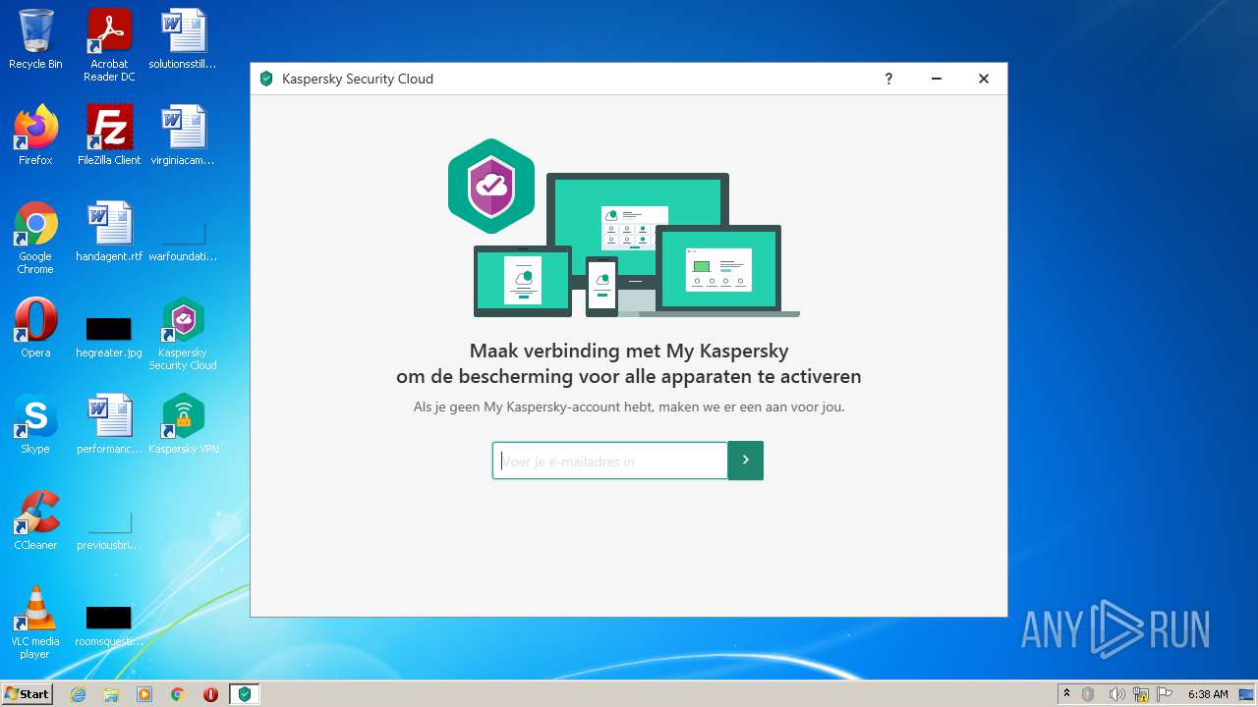Open CCleaner desktop shortcut

pos(35,520)
